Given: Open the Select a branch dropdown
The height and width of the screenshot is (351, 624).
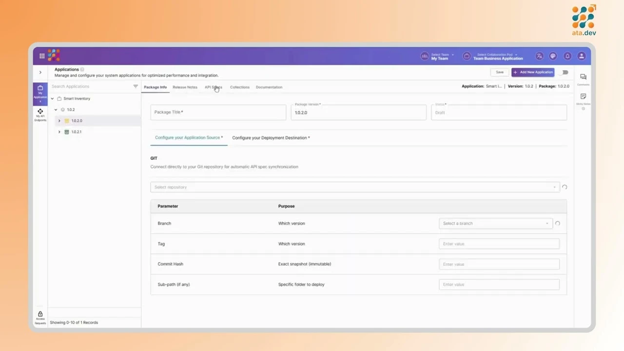Looking at the screenshot, I should click(495, 223).
